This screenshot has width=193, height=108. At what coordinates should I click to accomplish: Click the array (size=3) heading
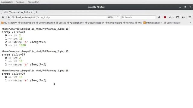13,55
